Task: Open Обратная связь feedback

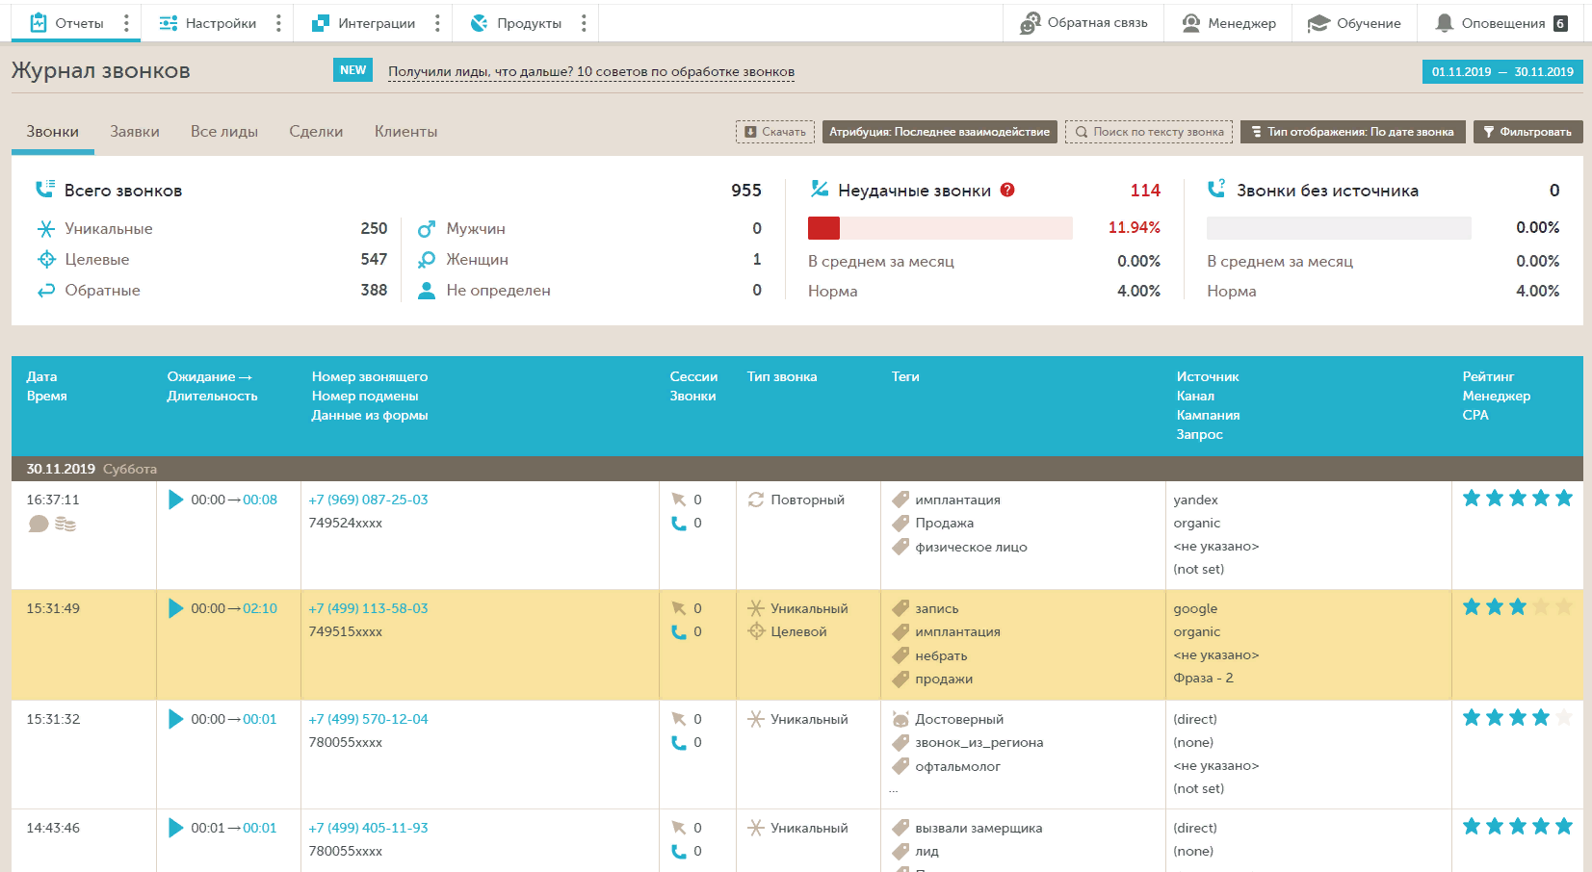Action: pyautogui.click(x=1083, y=23)
